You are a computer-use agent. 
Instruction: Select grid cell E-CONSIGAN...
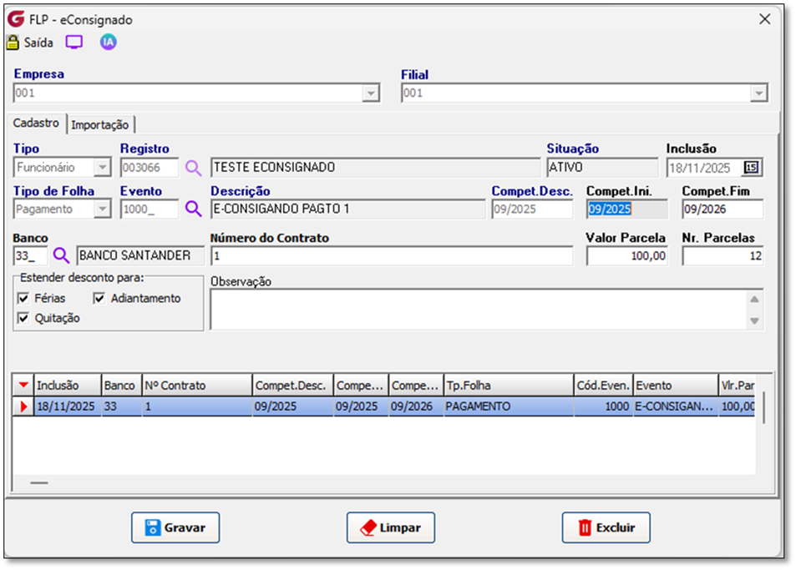(676, 406)
